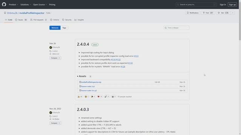The height and width of the screenshot is (135, 241).
Task: Go to the Pricing page
Action: point(52,4)
